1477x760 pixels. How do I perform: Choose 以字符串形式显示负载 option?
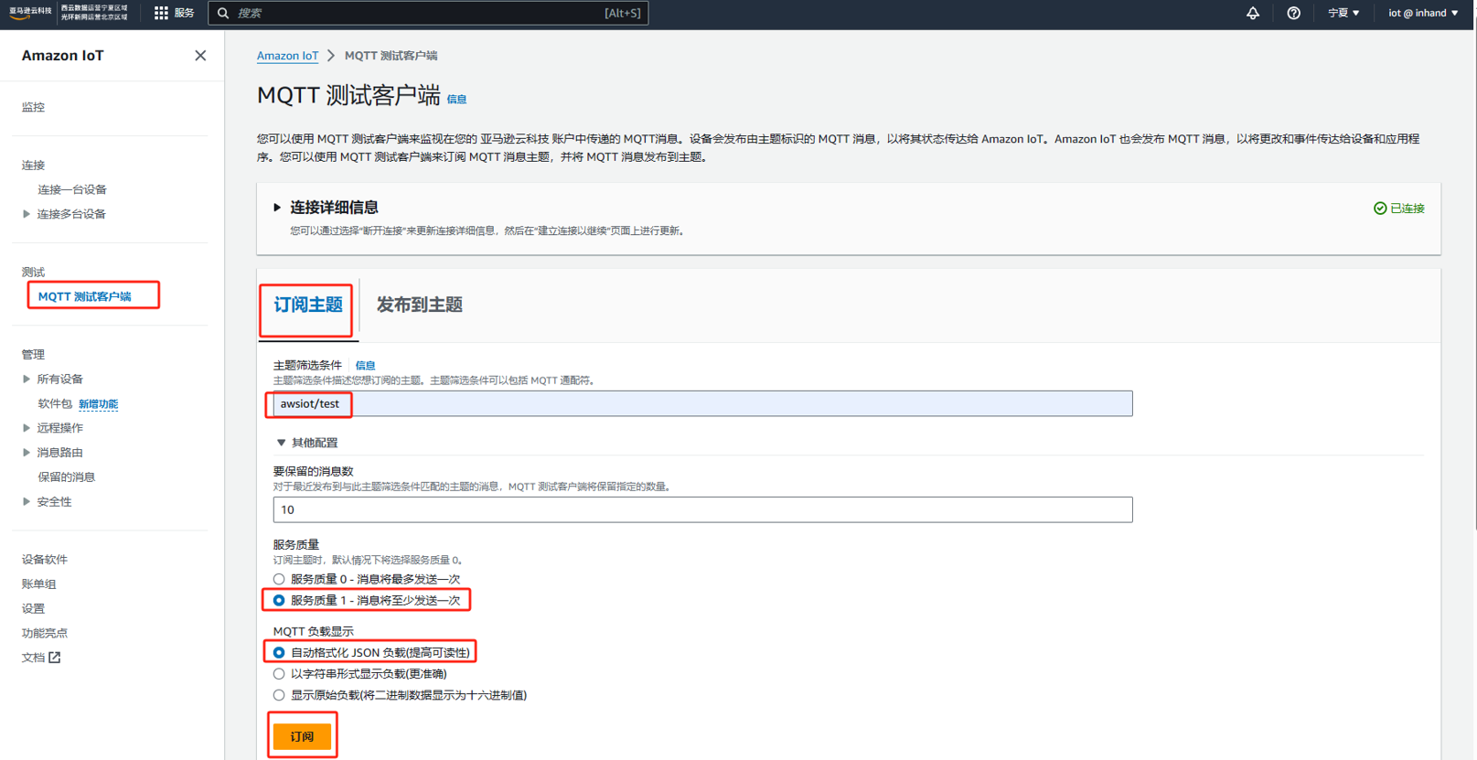pyautogui.click(x=279, y=674)
